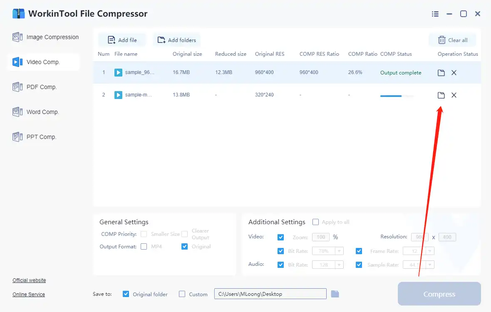The image size is (491, 312).
Task: Click the 320*240 original resolution cell
Action: click(264, 95)
